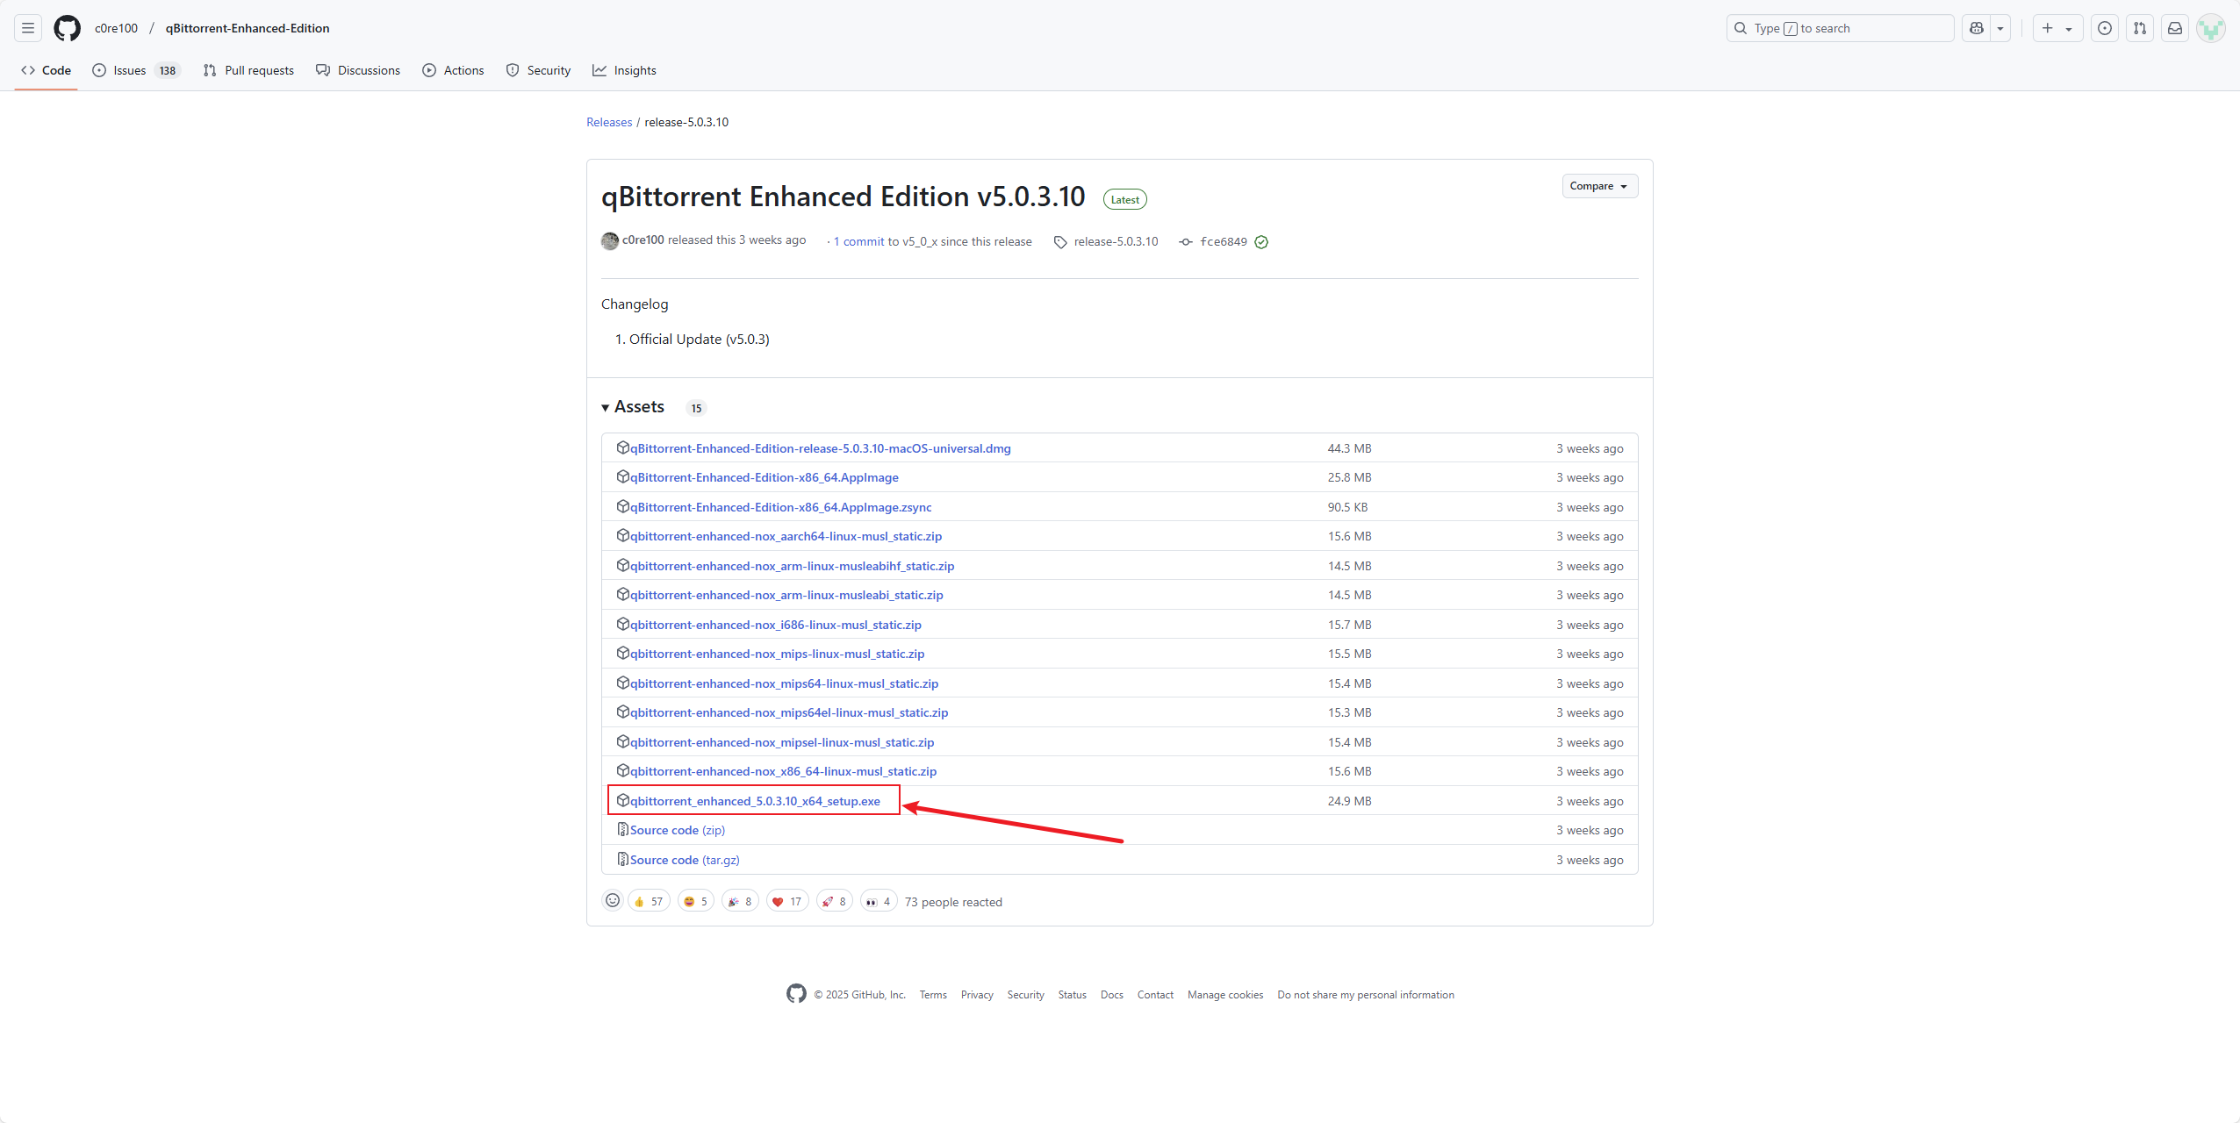
Task: Open the Releases breadcrumb link
Action: click(608, 122)
